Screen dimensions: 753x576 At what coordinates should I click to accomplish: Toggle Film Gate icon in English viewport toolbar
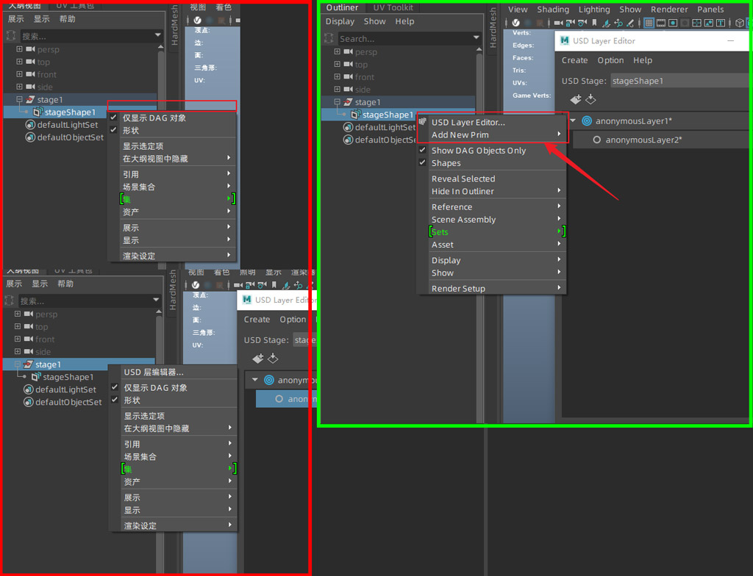(x=661, y=23)
